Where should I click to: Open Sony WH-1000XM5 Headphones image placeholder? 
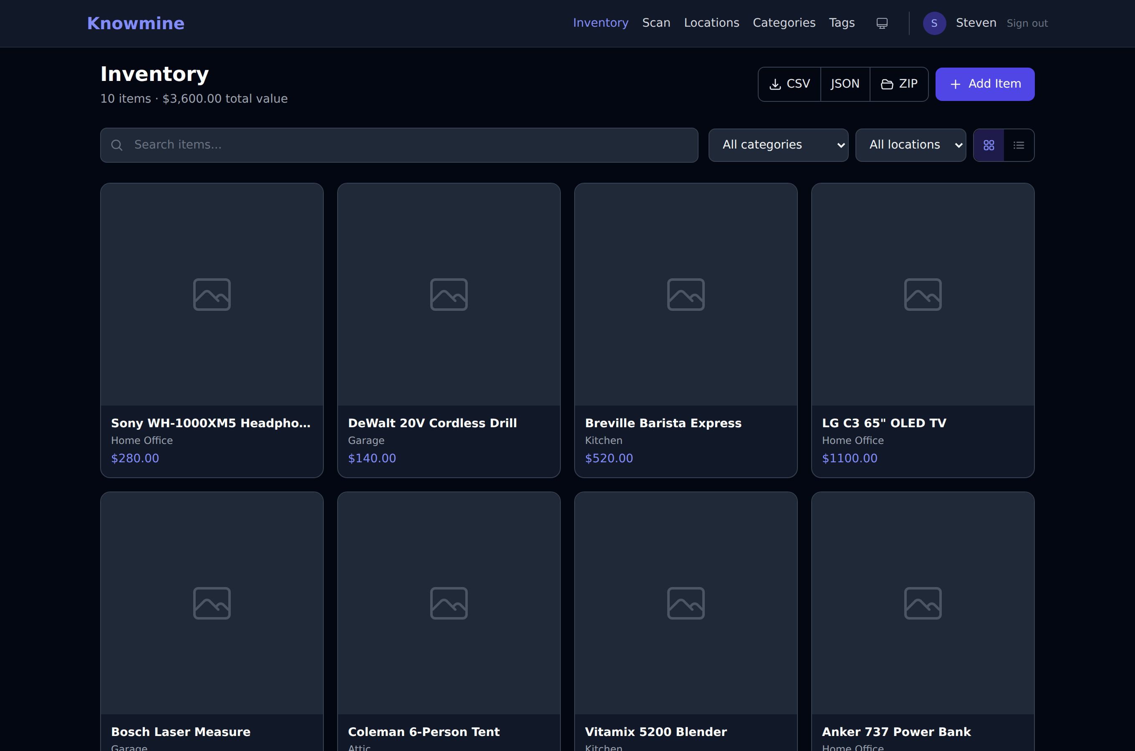pyautogui.click(x=212, y=295)
